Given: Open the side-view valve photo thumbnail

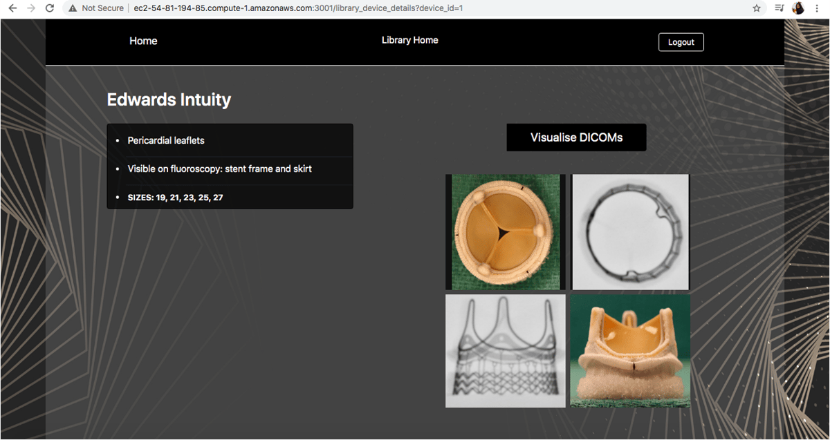Looking at the screenshot, I should [630, 351].
